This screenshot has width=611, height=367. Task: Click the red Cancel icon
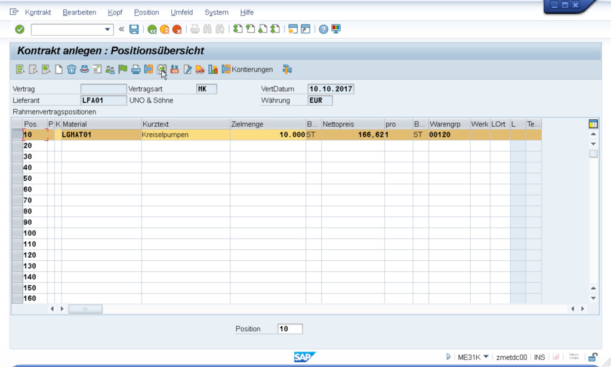coord(177,29)
